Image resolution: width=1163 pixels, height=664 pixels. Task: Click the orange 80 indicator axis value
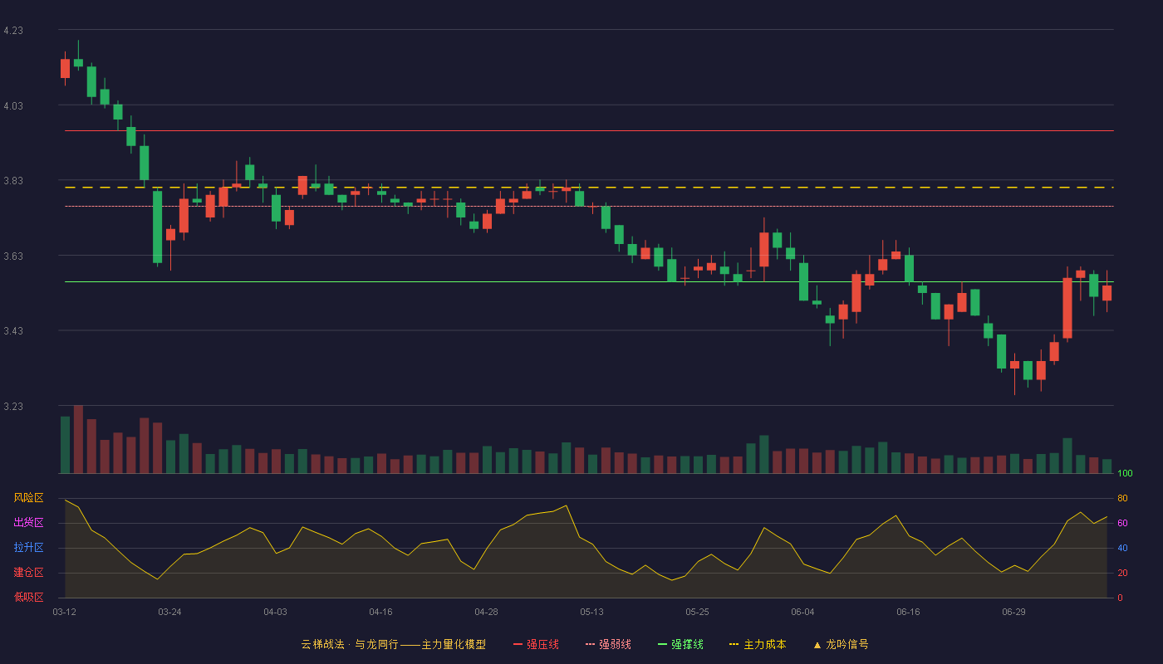coord(1122,498)
